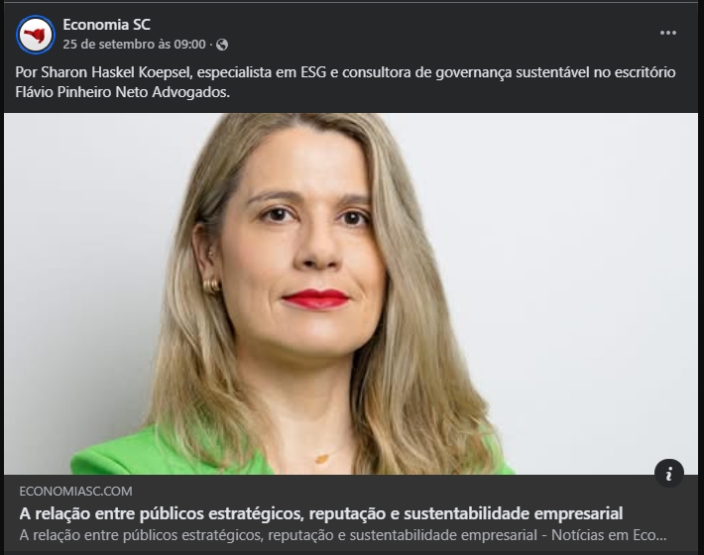The width and height of the screenshot is (704, 555).
Task: Click the 09:00 time in post header
Action: [x=189, y=45]
